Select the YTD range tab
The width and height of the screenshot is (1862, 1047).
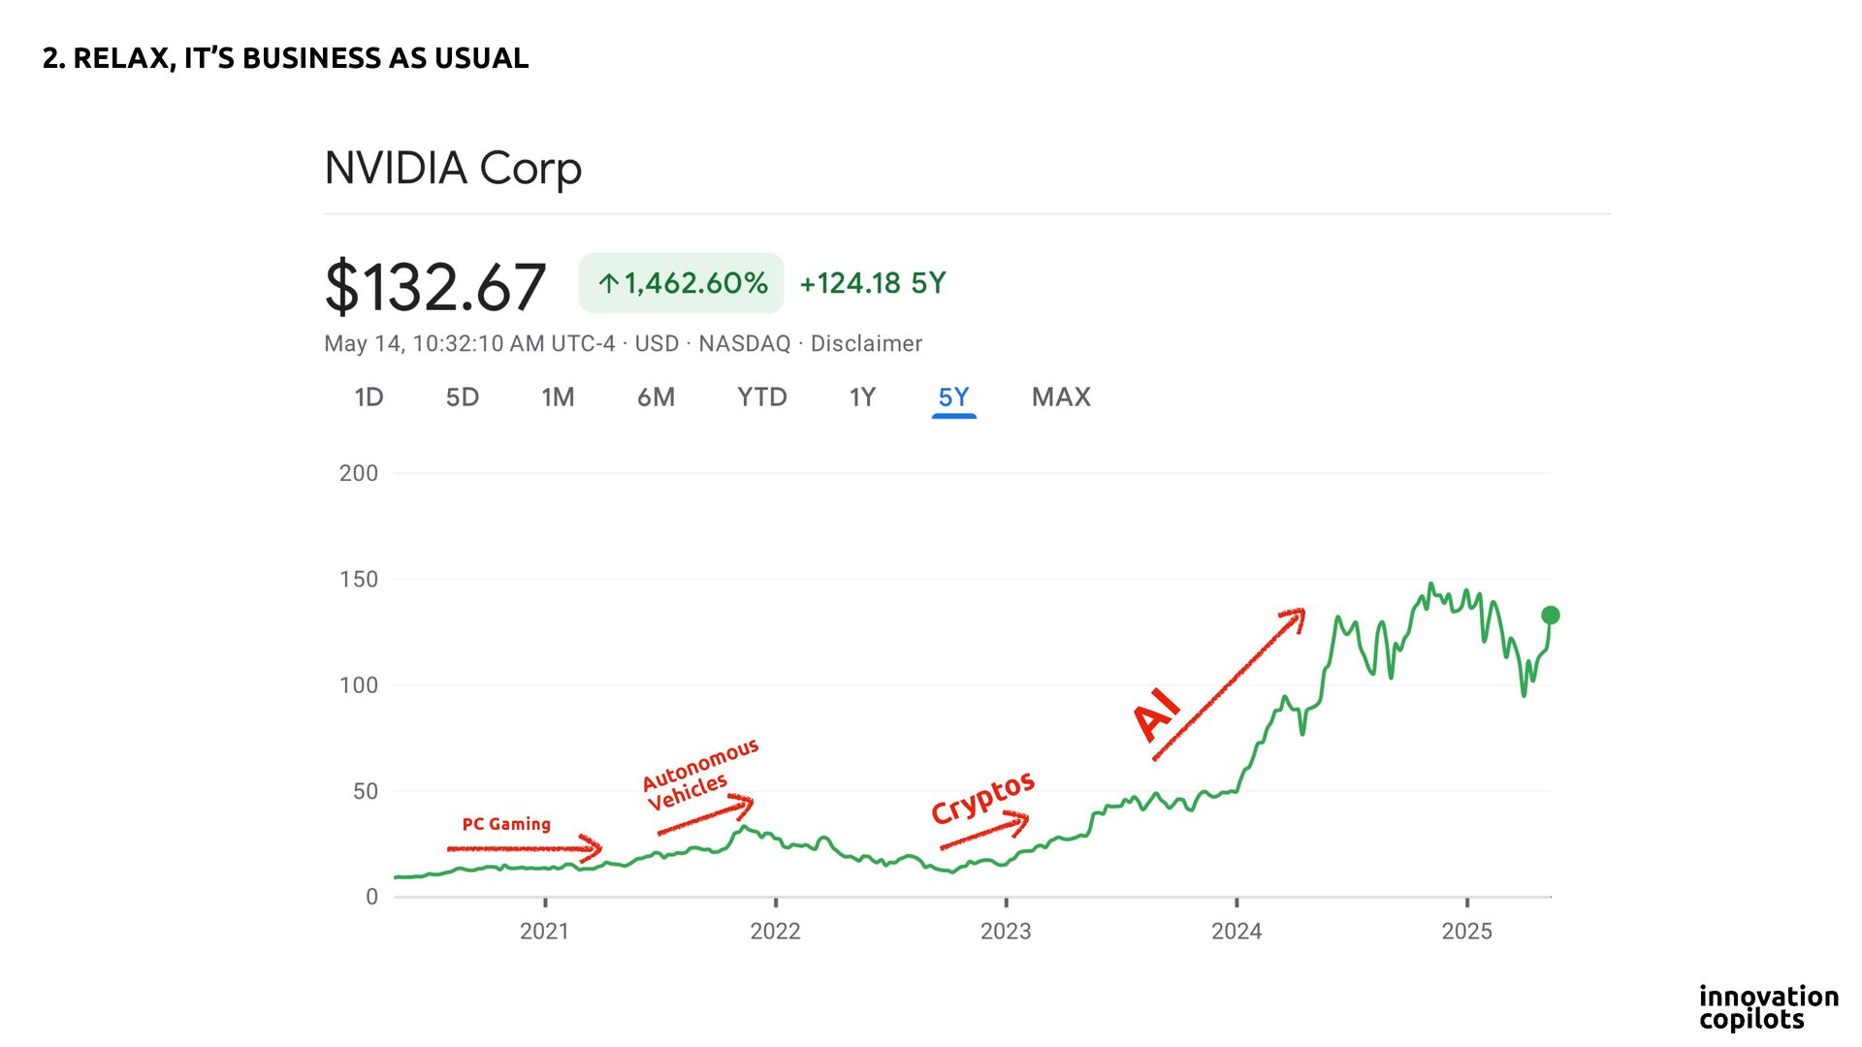[x=761, y=397]
